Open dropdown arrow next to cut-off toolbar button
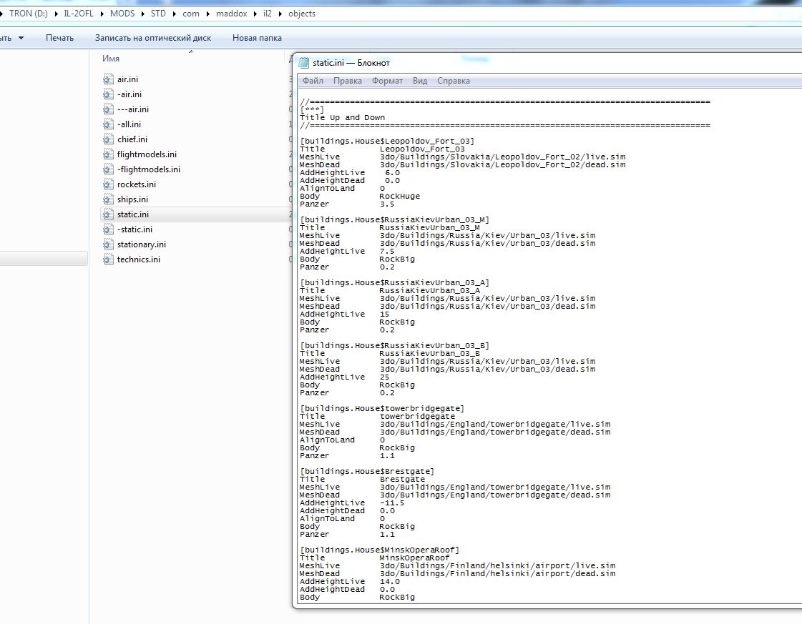 click(21, 38)
